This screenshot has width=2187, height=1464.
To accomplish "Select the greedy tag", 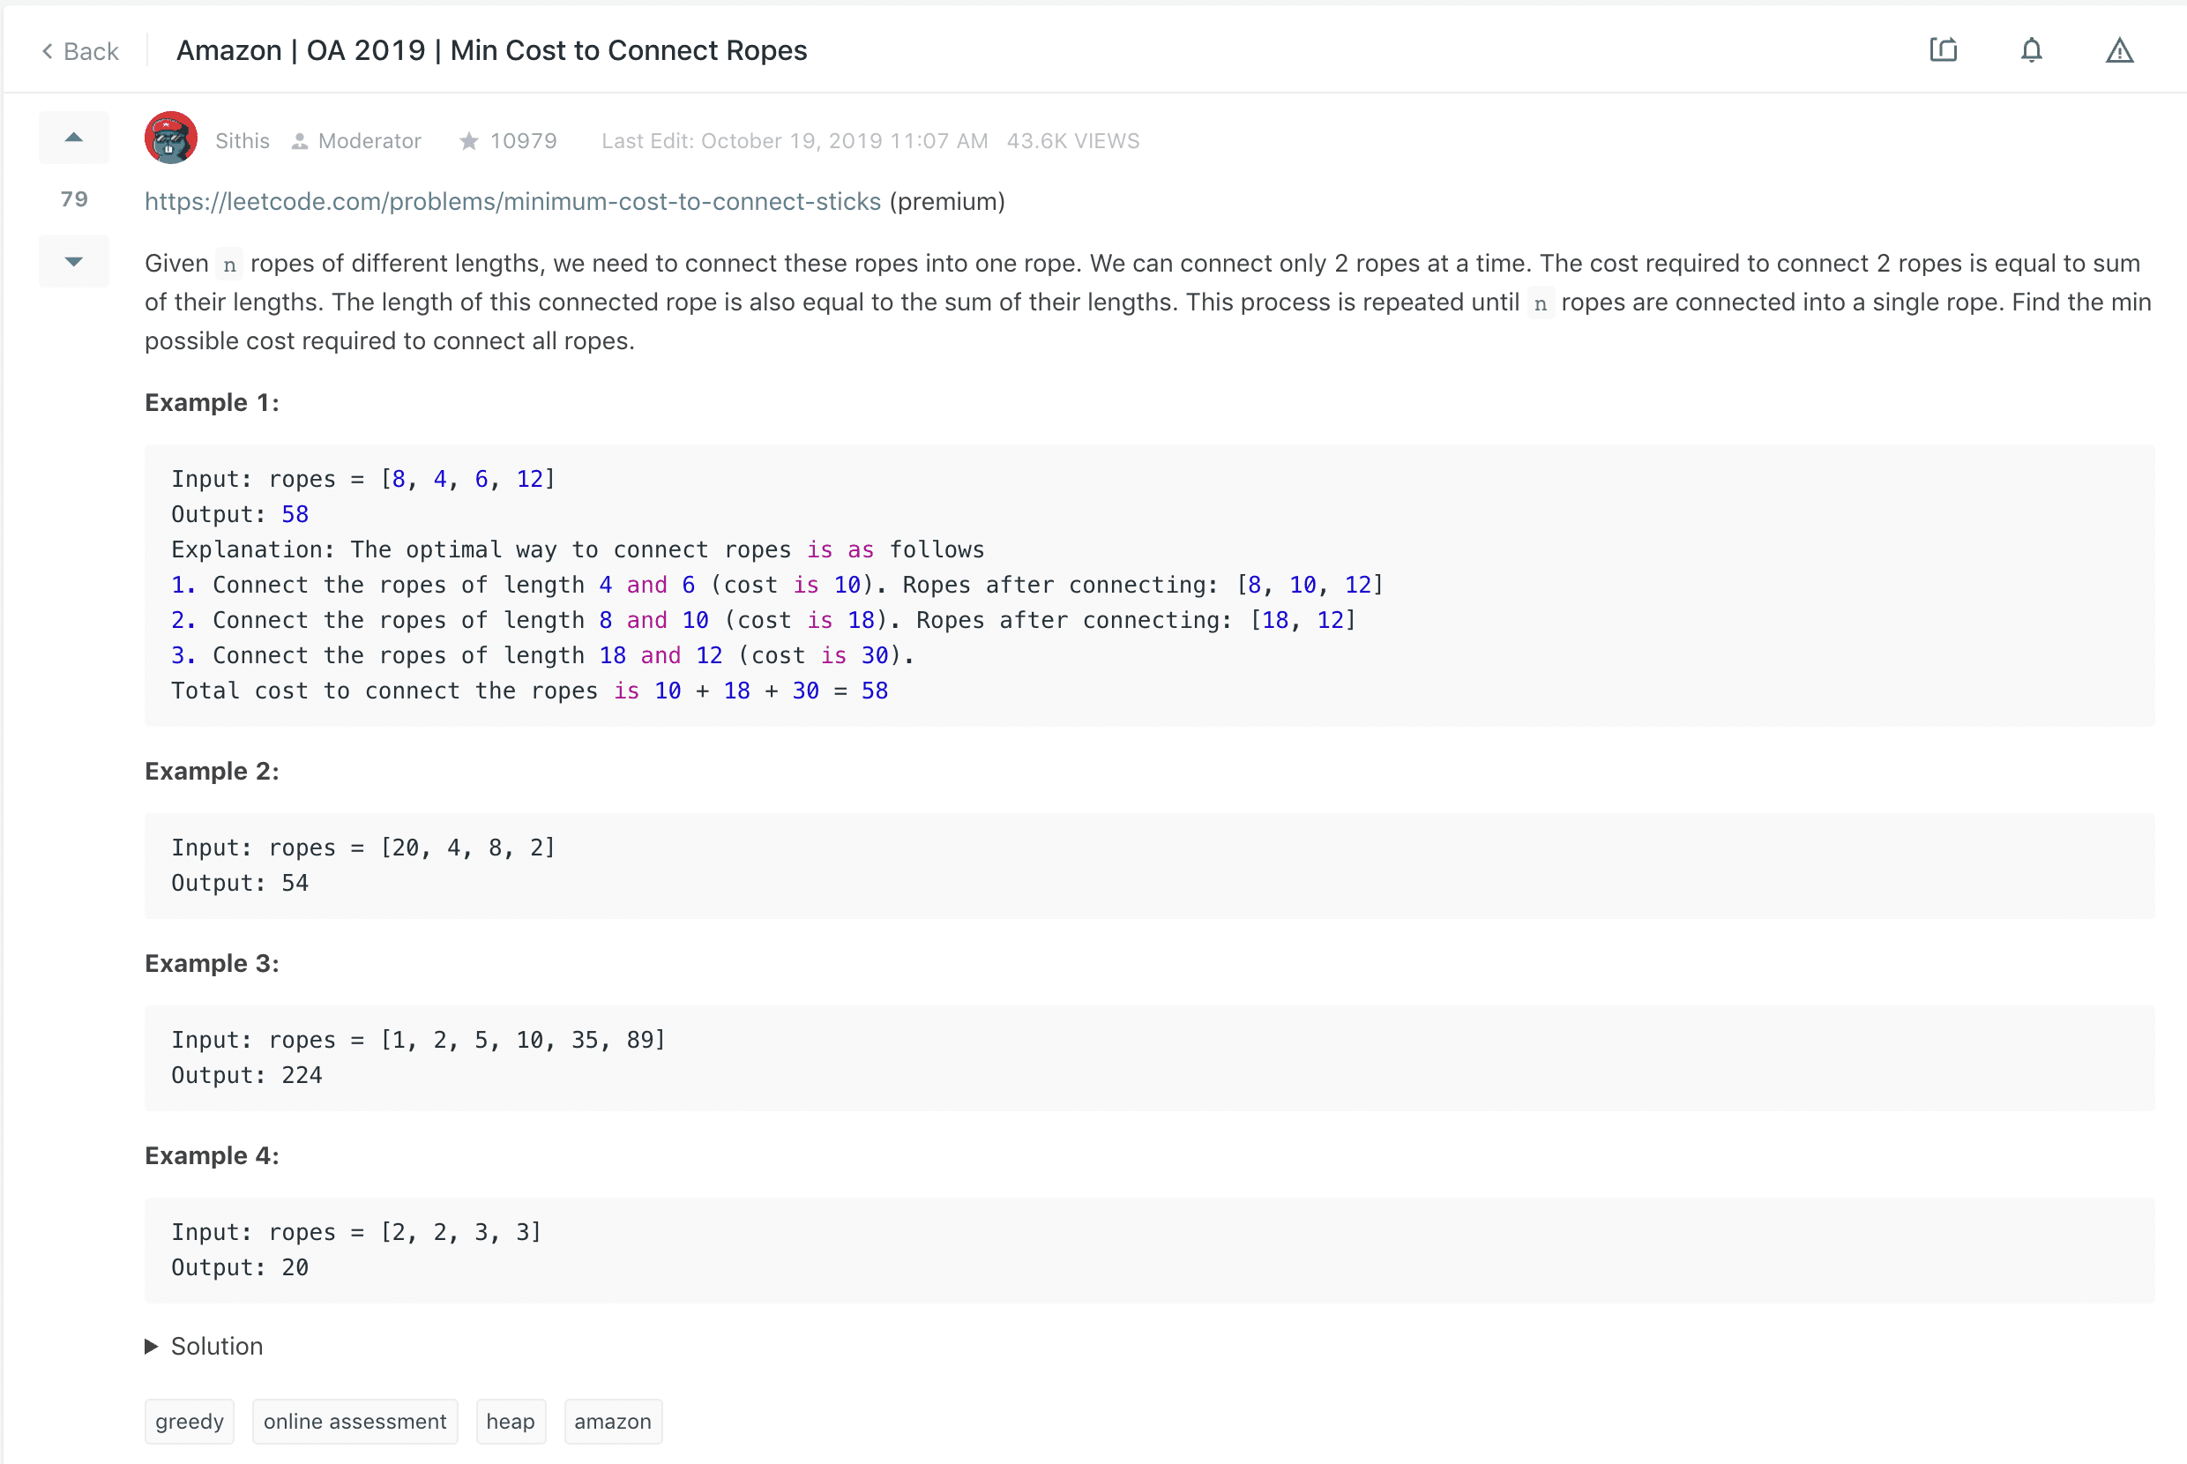I will click(190, 1421).
